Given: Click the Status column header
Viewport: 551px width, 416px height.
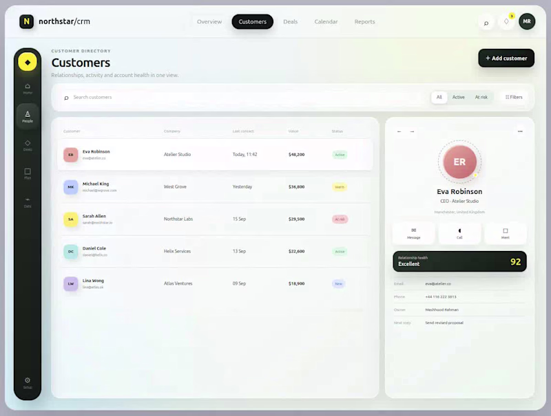Looking at the screenshot, I should pyautogui.click(x=337, y=131).
